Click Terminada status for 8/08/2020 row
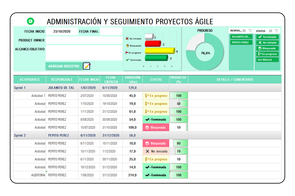295x196 pixels. pos(156,120)
